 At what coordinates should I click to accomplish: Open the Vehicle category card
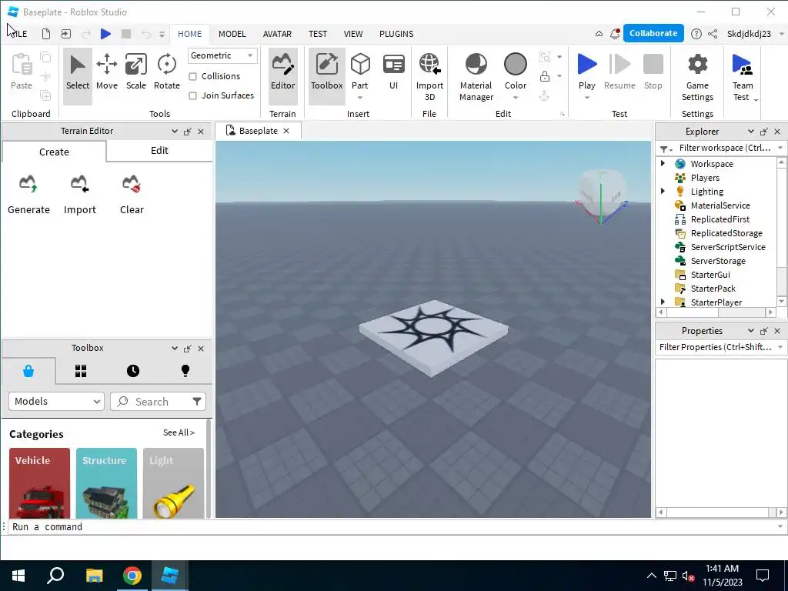(x=39, y=483)
